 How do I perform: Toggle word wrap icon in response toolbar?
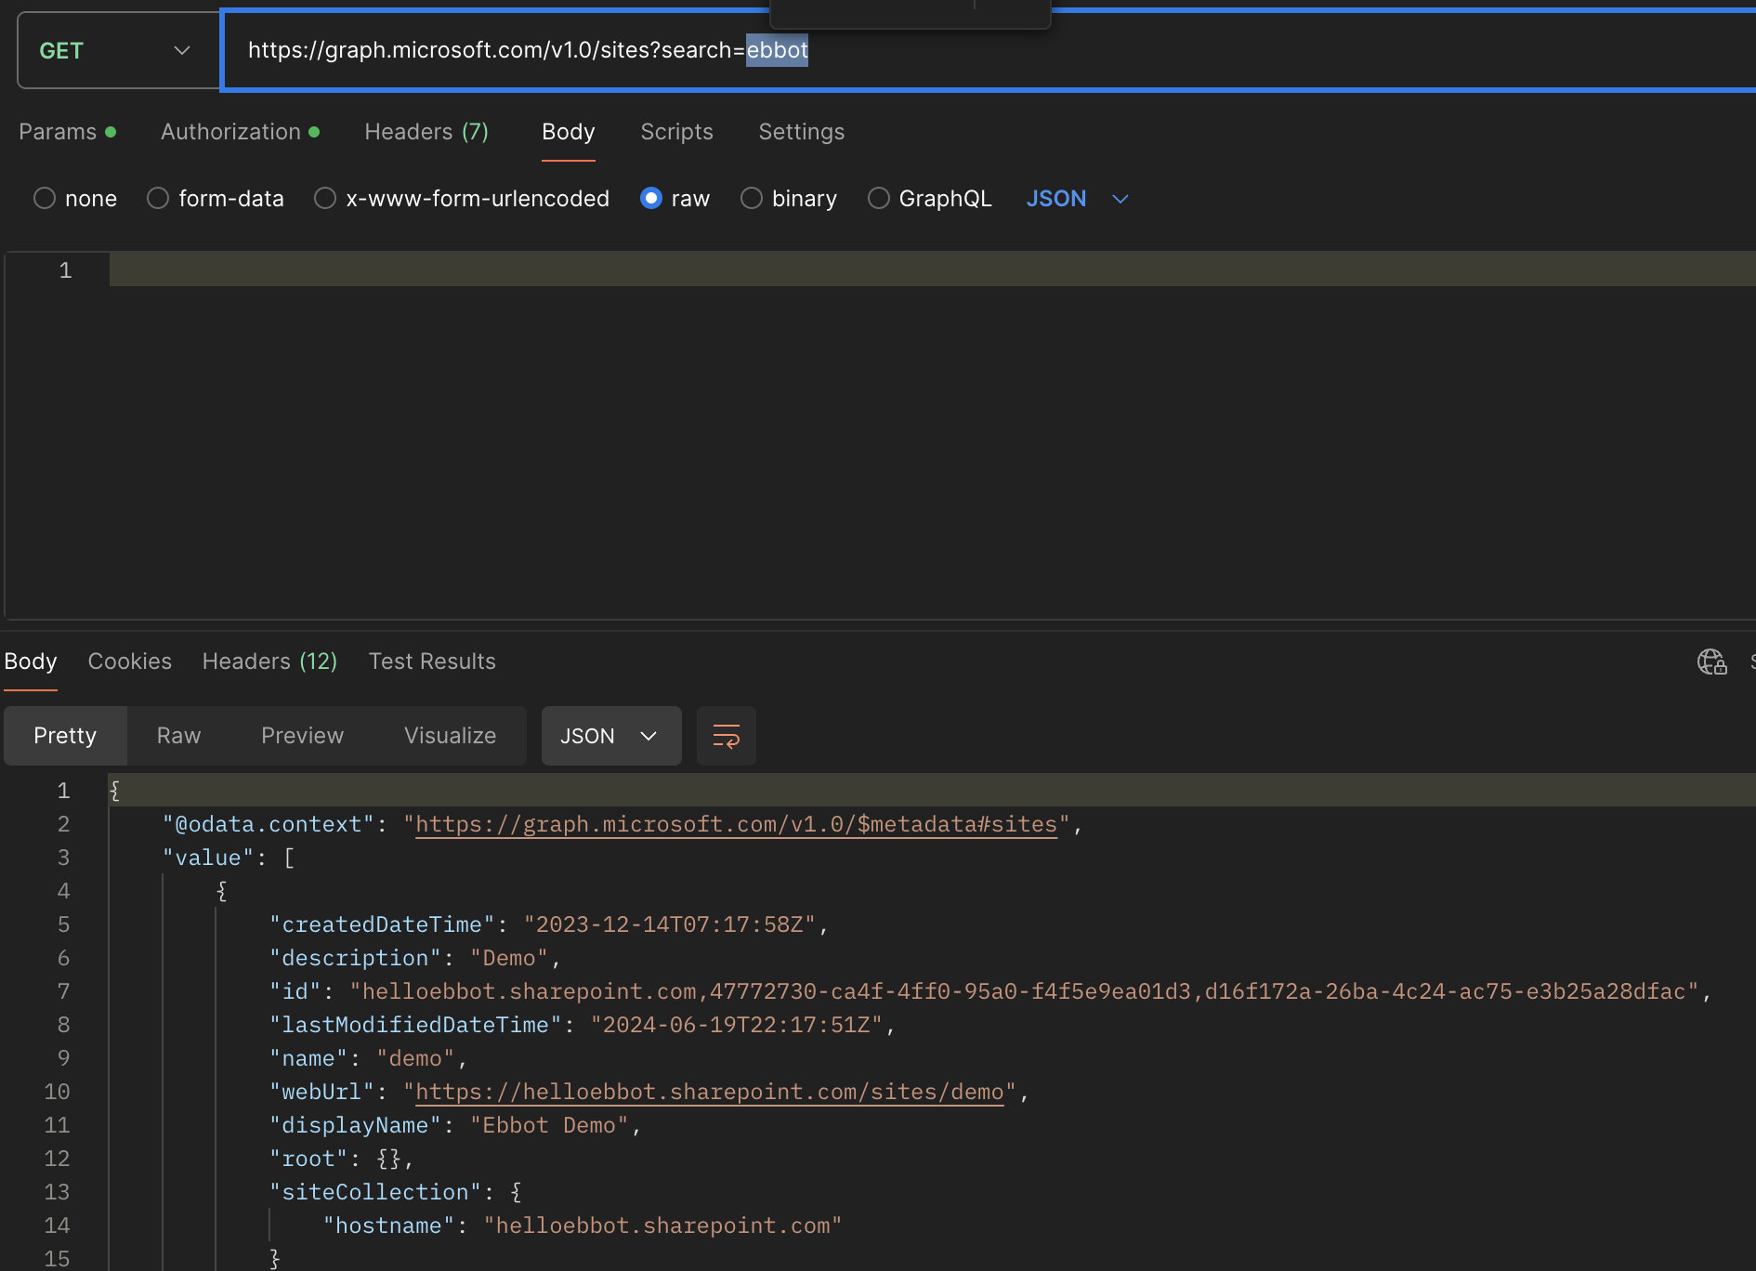(x=726, y=736)
